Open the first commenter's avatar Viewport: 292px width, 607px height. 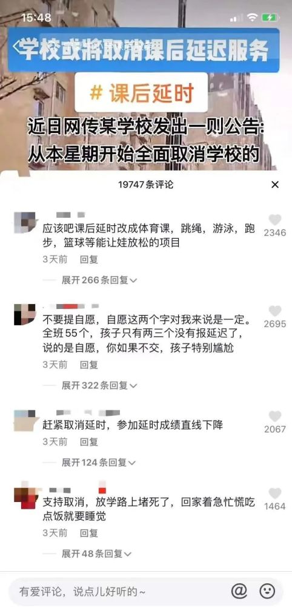pos(25,222)
